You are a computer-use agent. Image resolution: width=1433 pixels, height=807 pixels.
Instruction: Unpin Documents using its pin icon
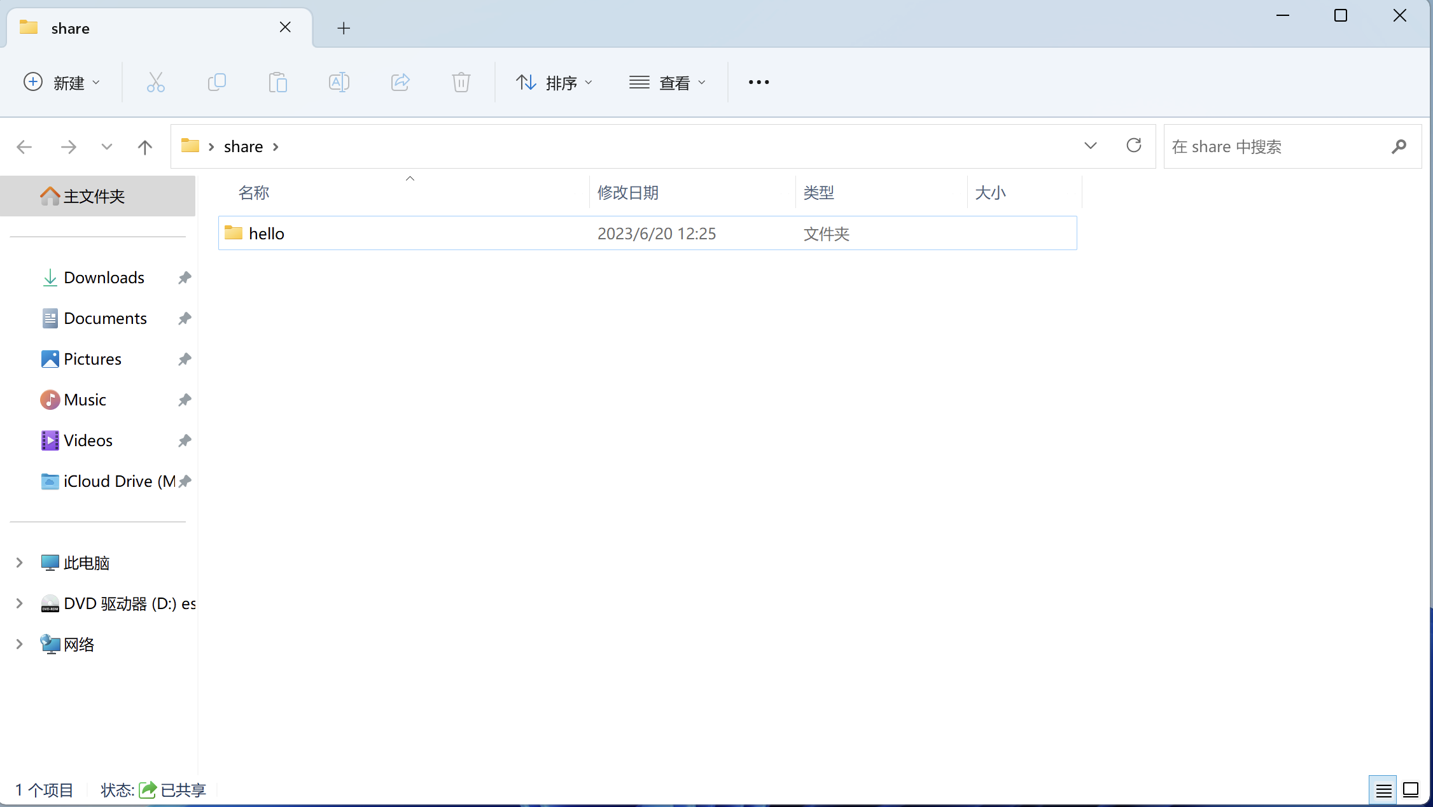pos(185,318)
